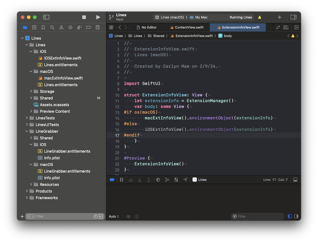The height and width of the screenshot is (243, 318).
Task: Open the Source Control navigator
Action: (34, 27)
